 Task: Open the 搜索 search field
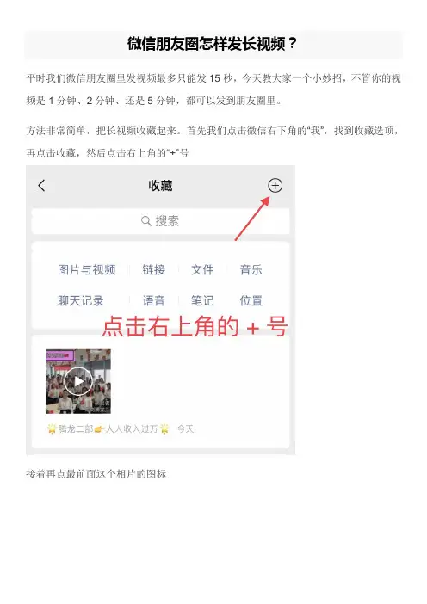(x=160, y=221)
